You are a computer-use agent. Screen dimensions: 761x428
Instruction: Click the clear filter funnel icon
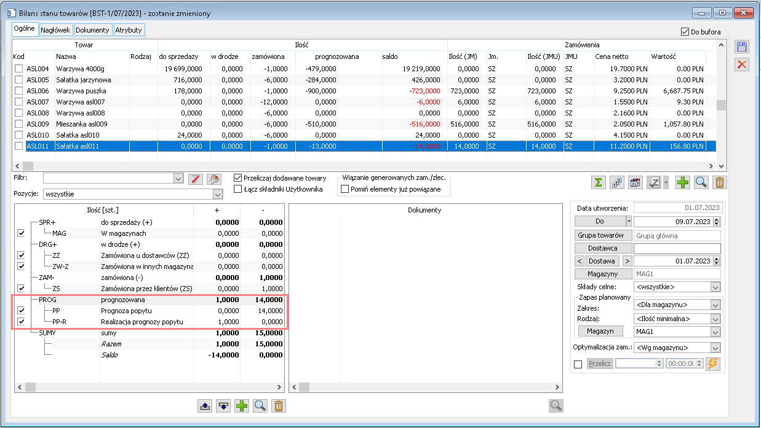[x=195, y=179]
